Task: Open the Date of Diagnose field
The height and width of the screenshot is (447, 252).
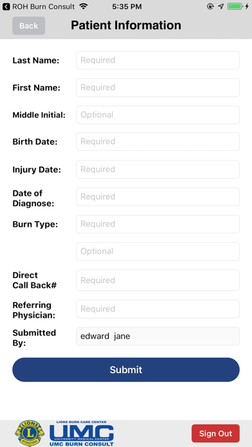Action: coord(157,197)
